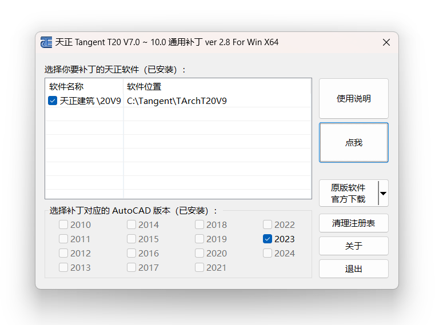Image resolution: width=435 pixels, height=325 pixels.
Task: Click the 退出 exit button
Action: pyautogui.click(x=354, y=268)
